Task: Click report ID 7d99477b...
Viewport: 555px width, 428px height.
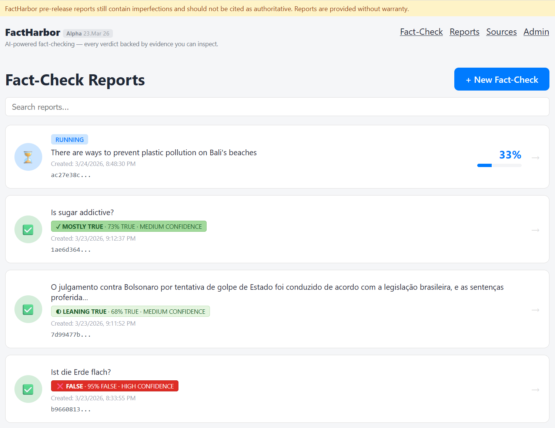Action: [71, 335]
